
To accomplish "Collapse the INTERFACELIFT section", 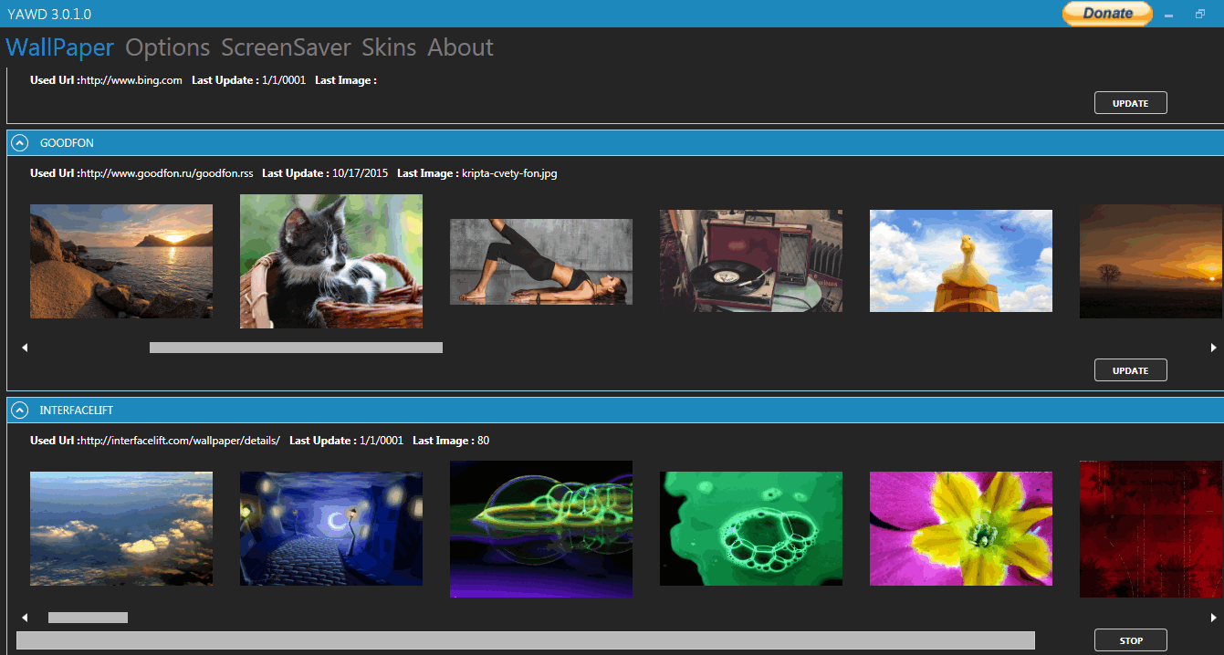I will tap(19, 411).
